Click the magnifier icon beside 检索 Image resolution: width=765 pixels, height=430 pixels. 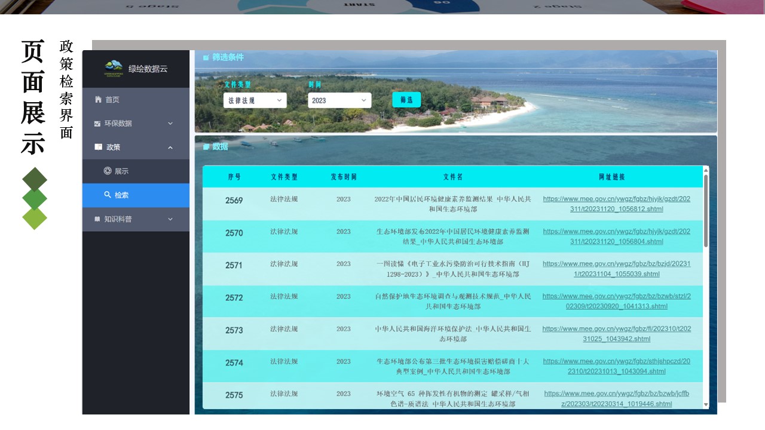click(108, 195)
